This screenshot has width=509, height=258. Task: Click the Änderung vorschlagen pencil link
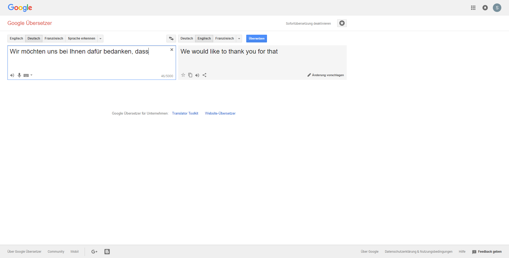pyautogui.click(x=326, y=75)
